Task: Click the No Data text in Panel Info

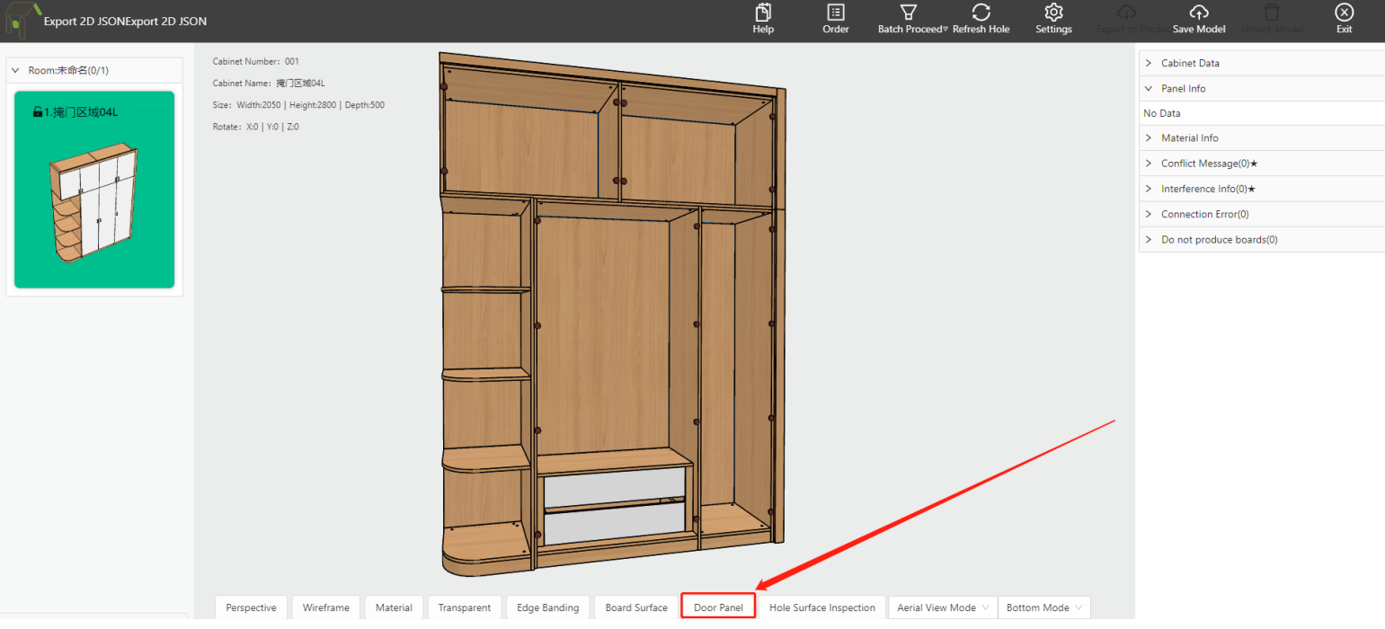Action: tap(1162, 113)
